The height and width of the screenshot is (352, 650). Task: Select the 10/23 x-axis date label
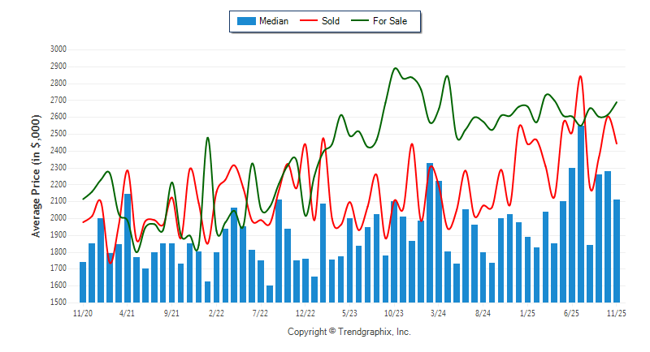point(394,311)
